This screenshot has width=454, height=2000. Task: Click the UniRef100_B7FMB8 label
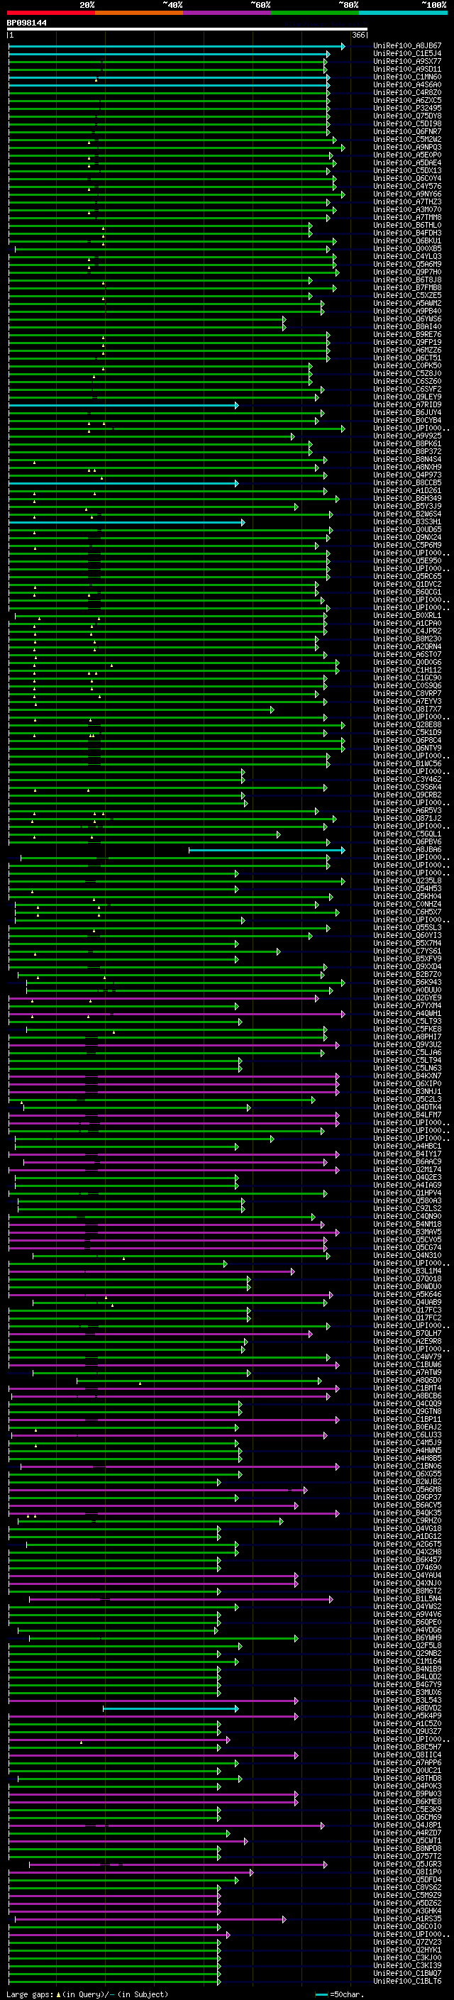point(407,288)
